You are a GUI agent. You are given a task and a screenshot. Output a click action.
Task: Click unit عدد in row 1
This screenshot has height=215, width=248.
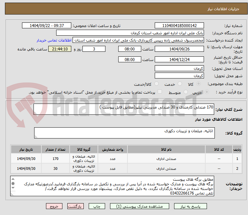pyautogui.click(x=113, y=159)
